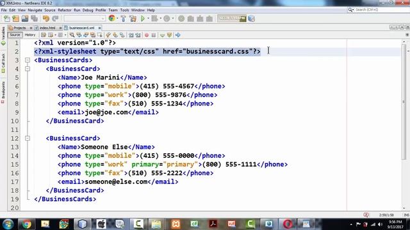The height and width of the screenshot is (230, 410).
Task: Click the Check XML icon
Action: click(x=162, y=35)
